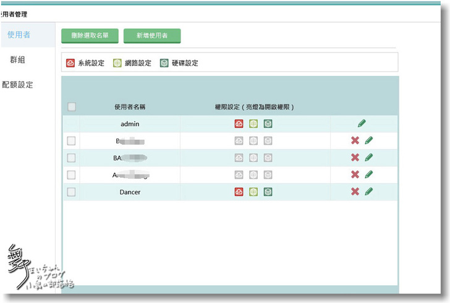
Task: Click admin's red system settings permission icon
Action: pos(239,124)
